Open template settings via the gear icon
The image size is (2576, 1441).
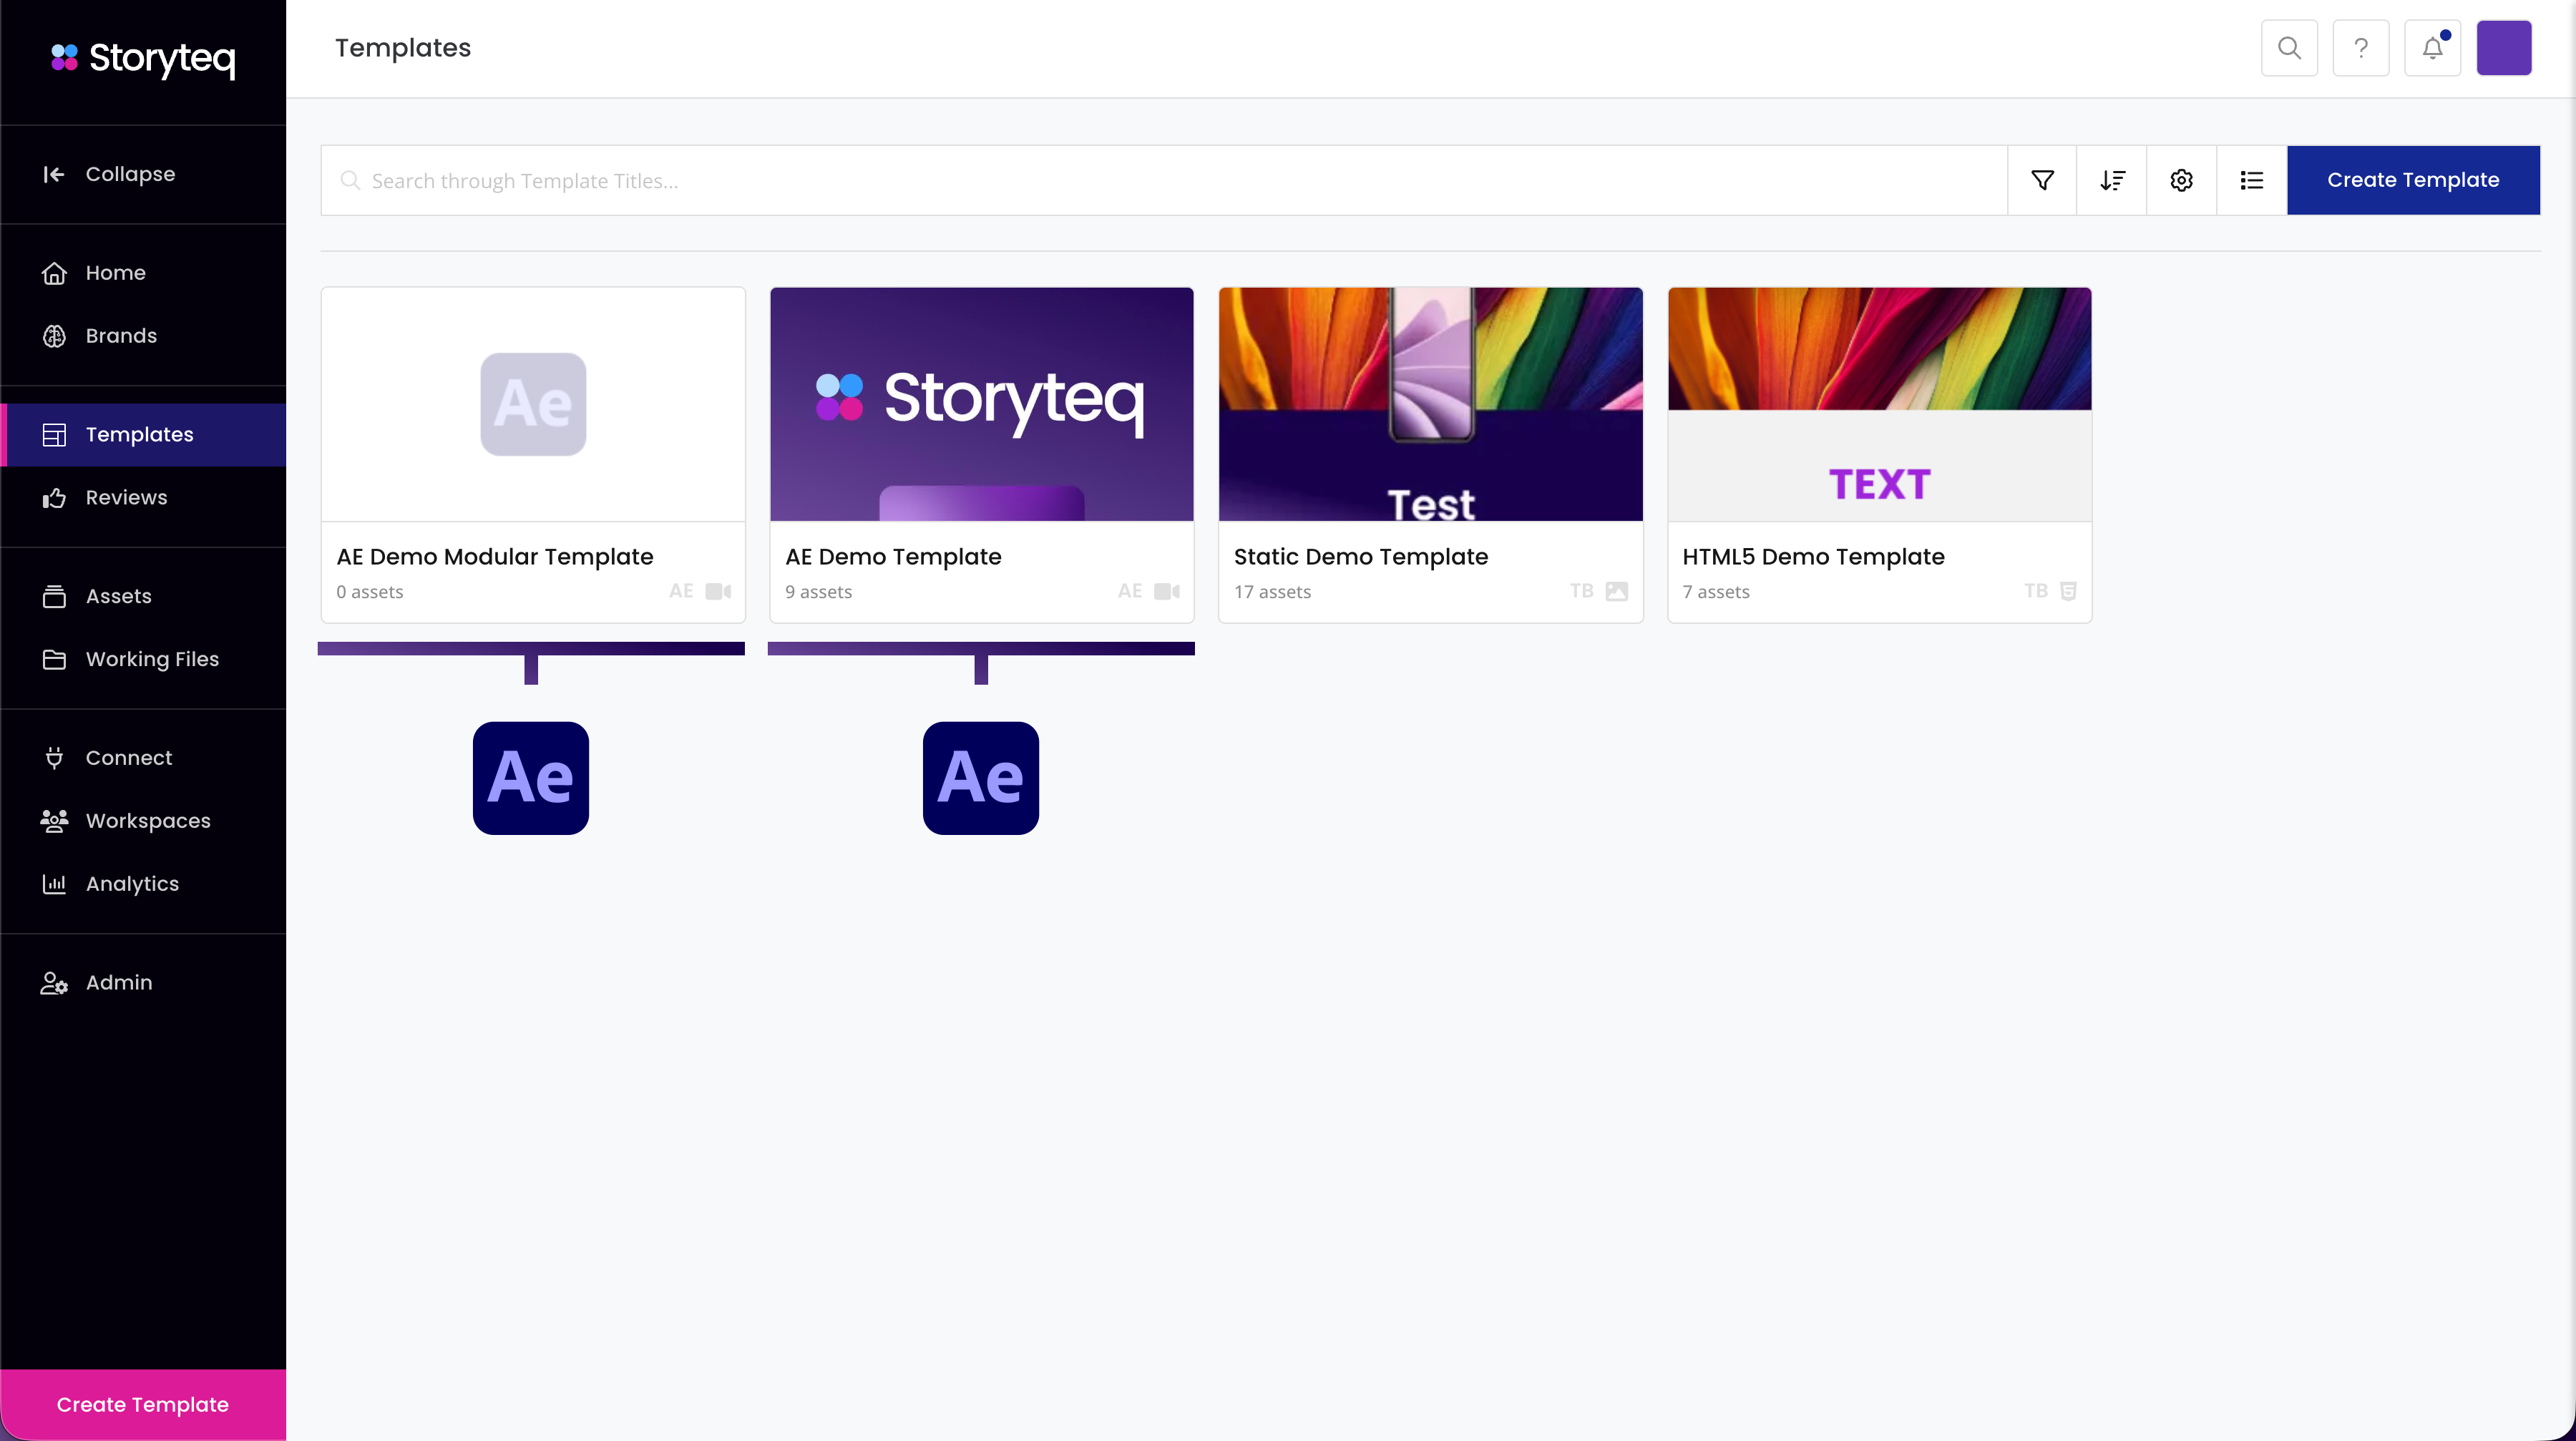pyautogui.click(x=2182, y=180)
